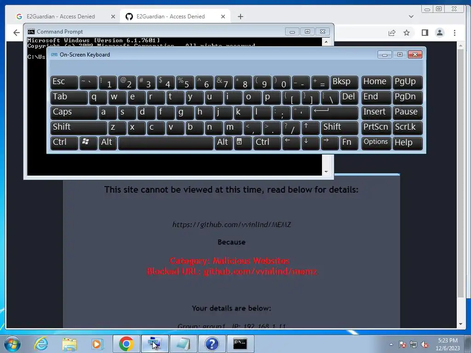The height and width of the screenshot is (353, 471).
Task: Toggle the Fn key
Action: 349,143
